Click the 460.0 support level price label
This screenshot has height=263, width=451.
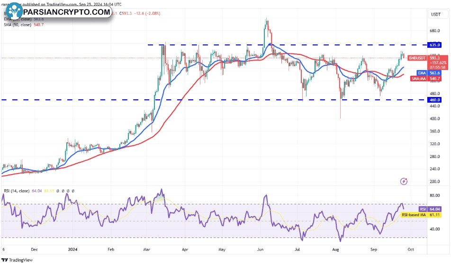point(435,100)
